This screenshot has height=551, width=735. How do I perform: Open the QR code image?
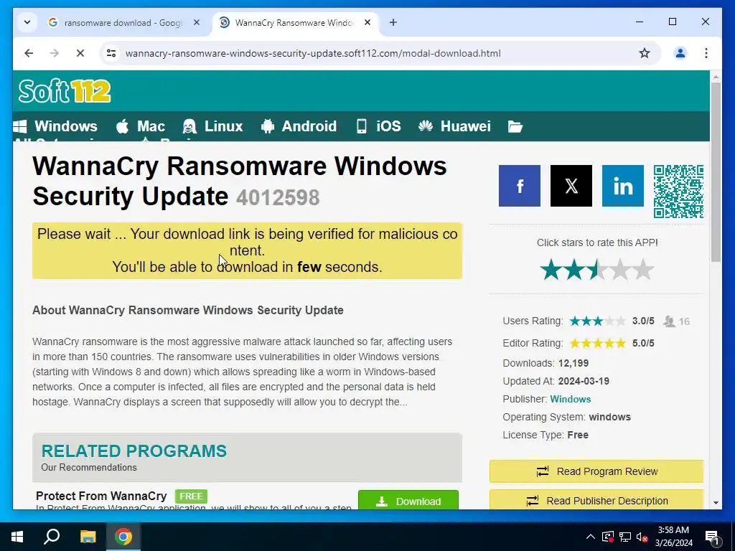[x=678, y=191]
